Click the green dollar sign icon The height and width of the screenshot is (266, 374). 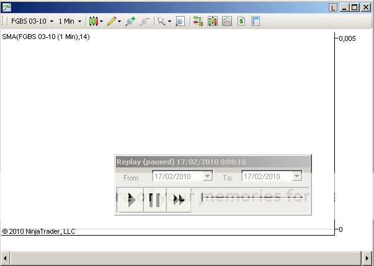241,21
